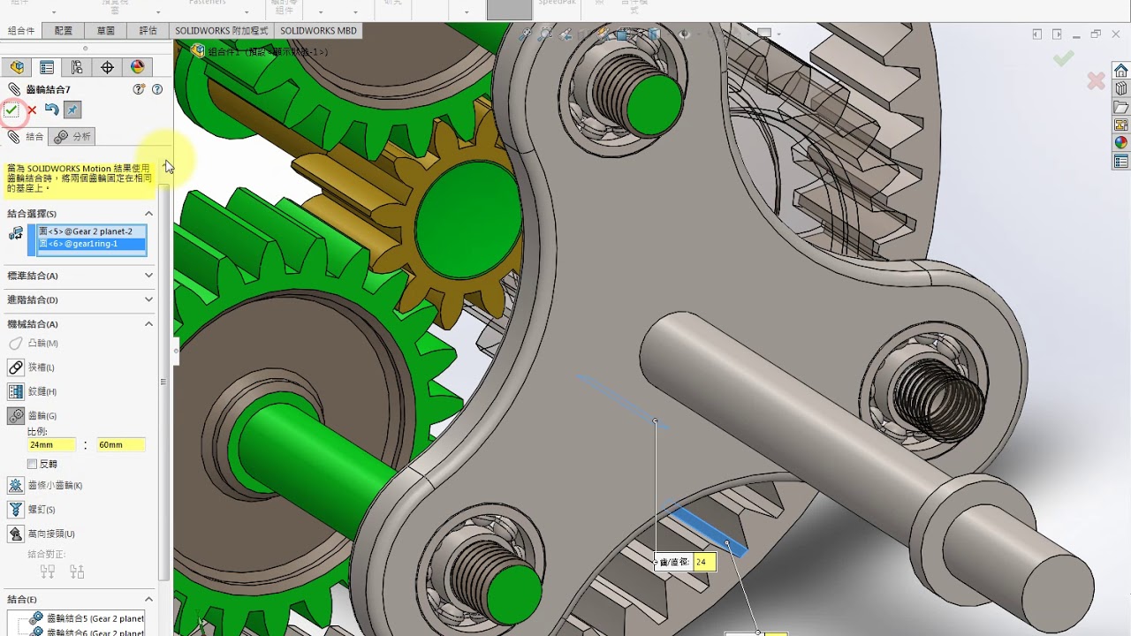This screenshot has height=636, width=1131.
Task: Open the FeatureManager design tree tab icon
Action: [x=17, y=67]
